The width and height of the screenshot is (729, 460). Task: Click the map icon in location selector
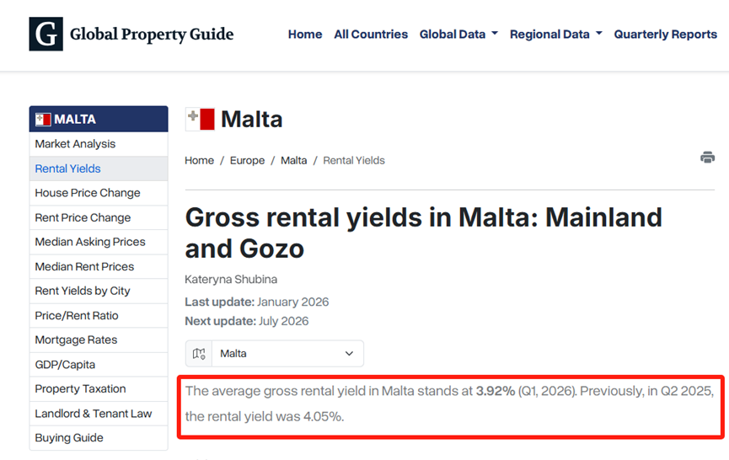[x=199, y=354]
